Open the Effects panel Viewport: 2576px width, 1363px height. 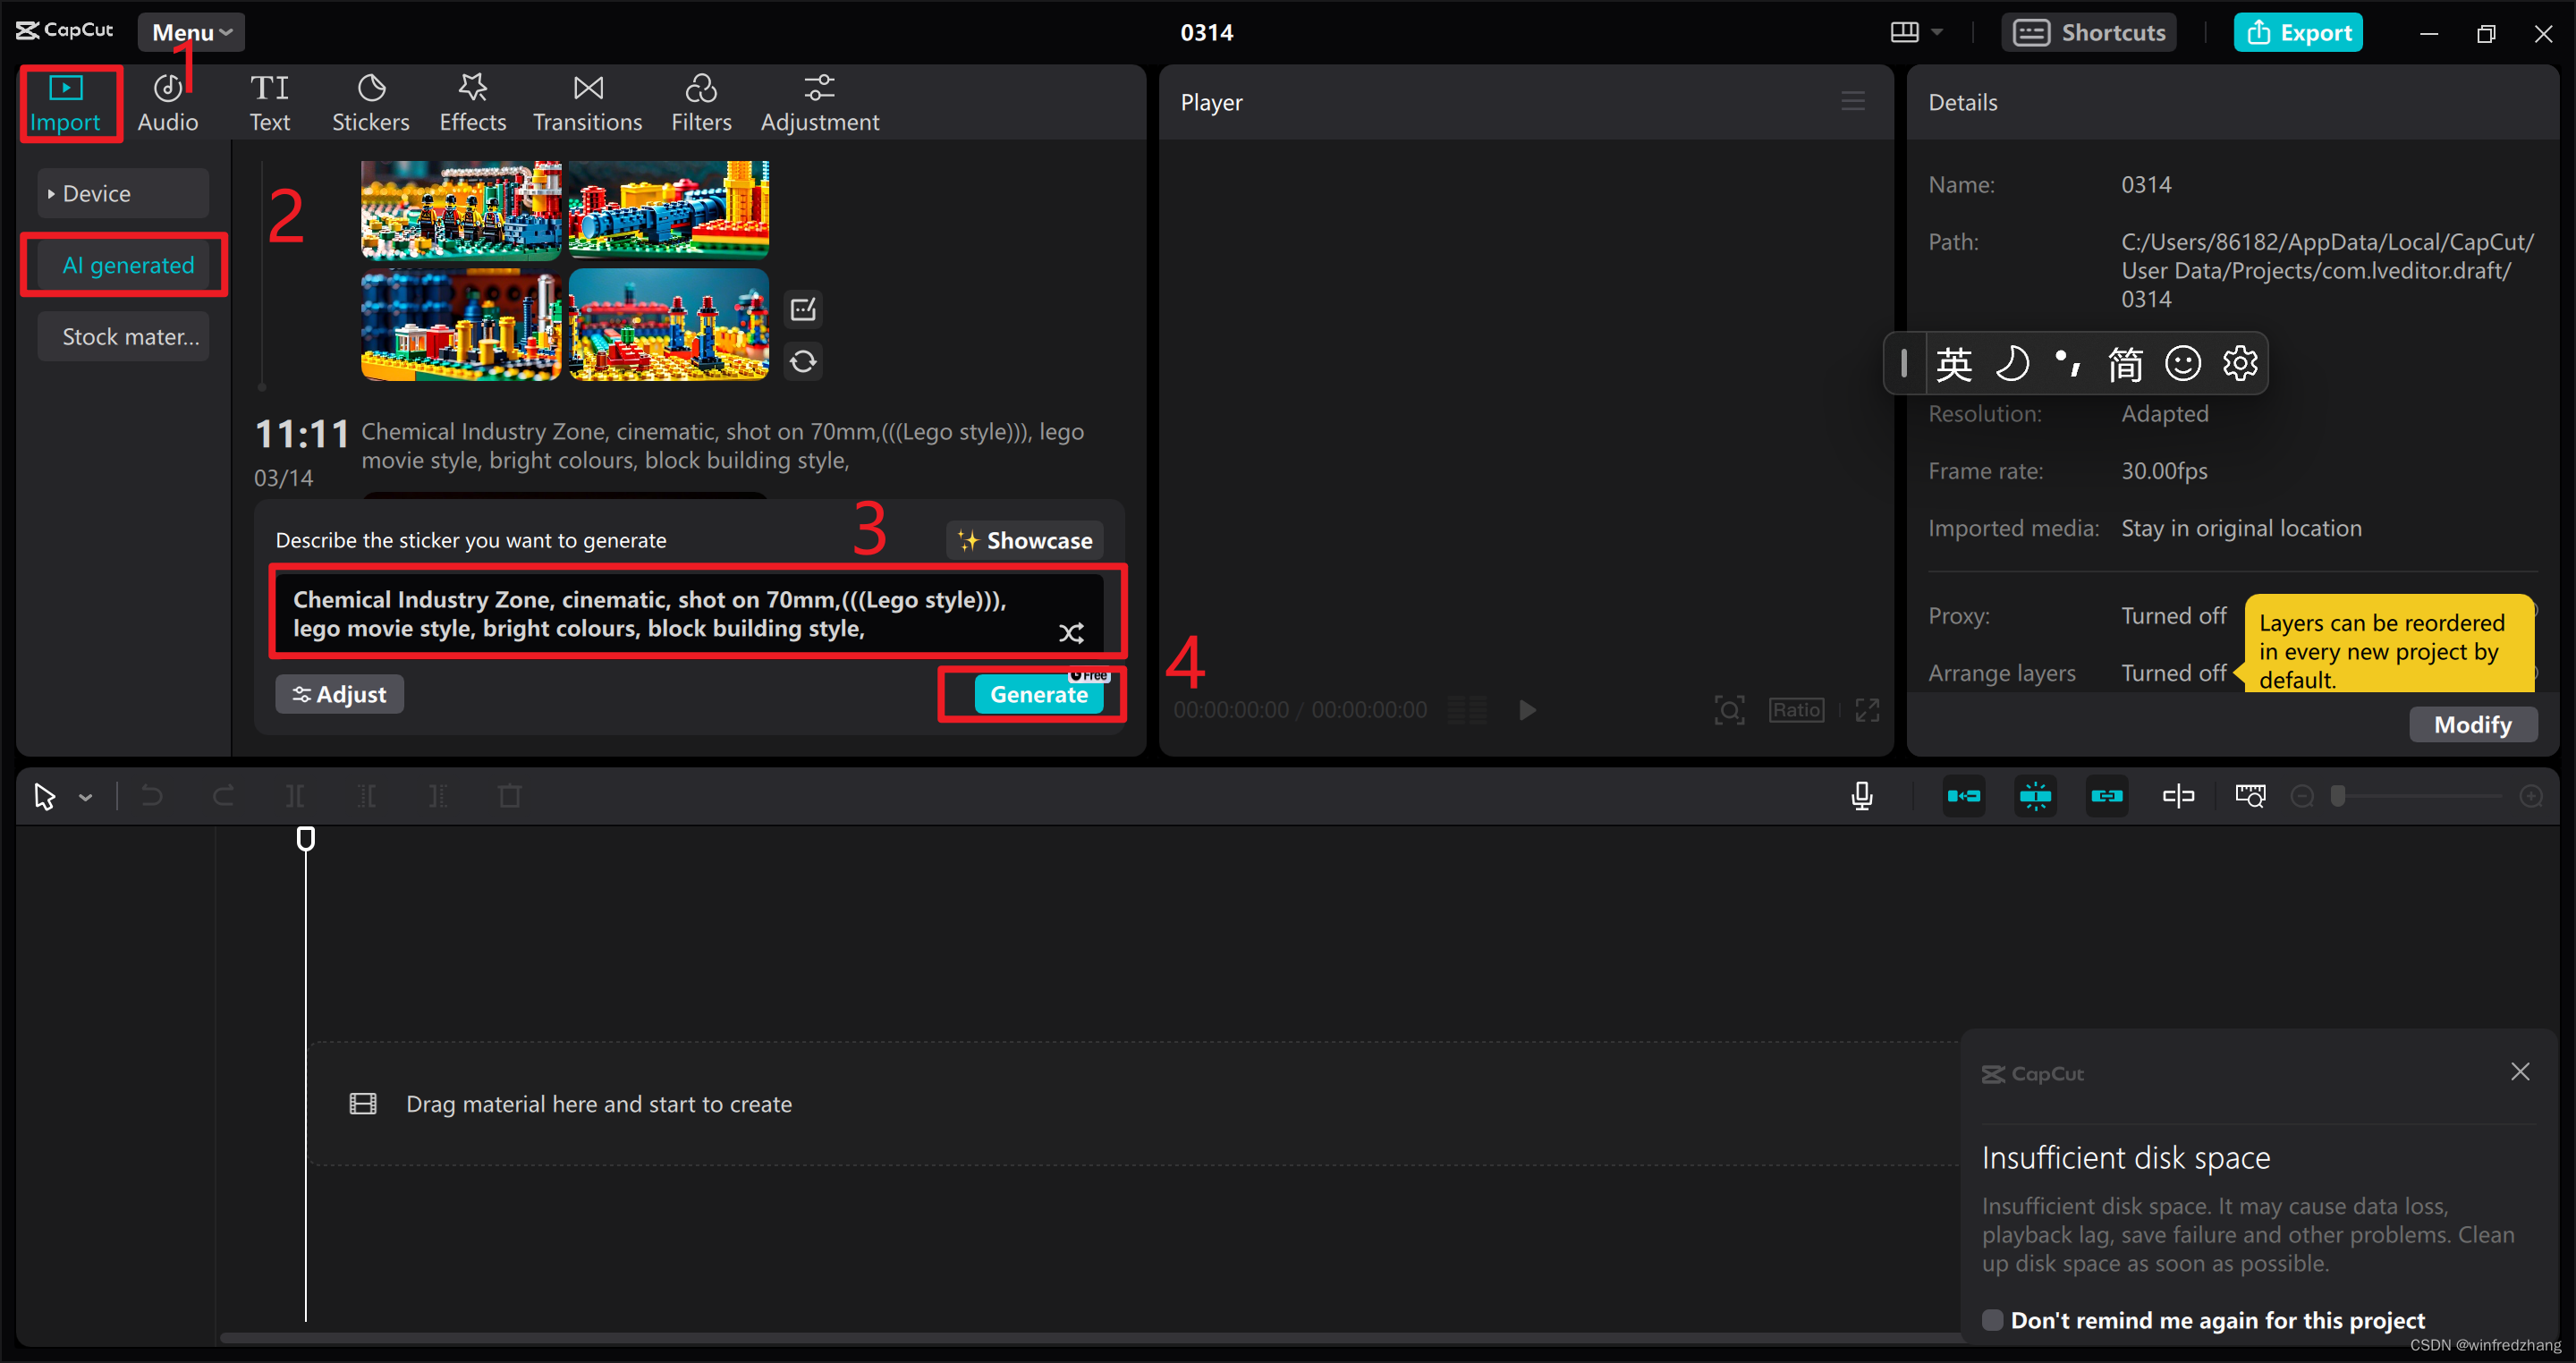[472, 103]
